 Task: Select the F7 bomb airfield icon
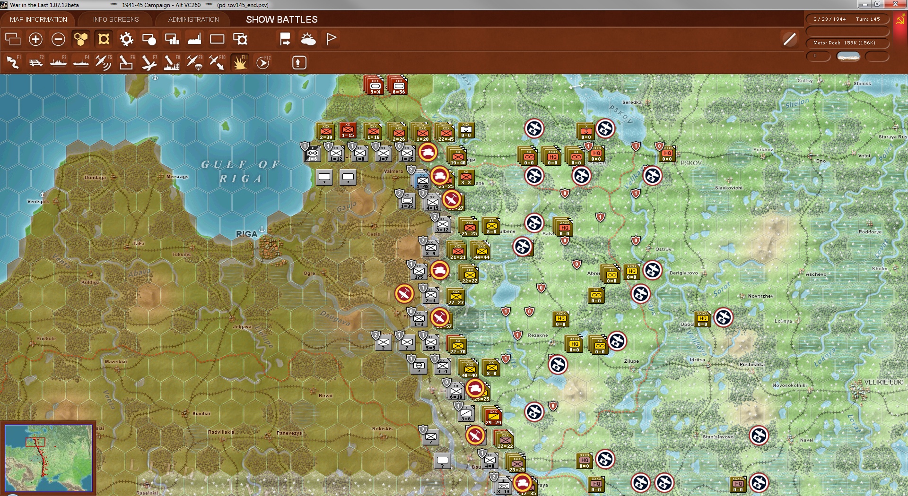pyautogui.click(x=149, y=63)
